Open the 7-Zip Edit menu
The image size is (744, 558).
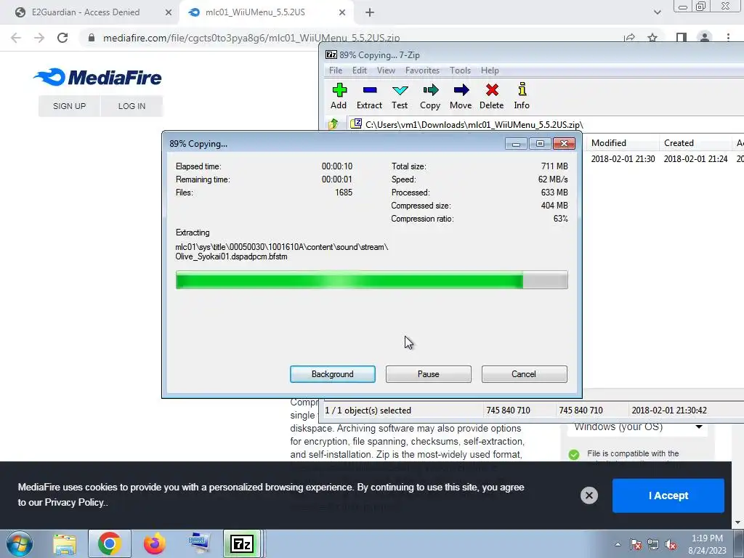tap(359, 70)
